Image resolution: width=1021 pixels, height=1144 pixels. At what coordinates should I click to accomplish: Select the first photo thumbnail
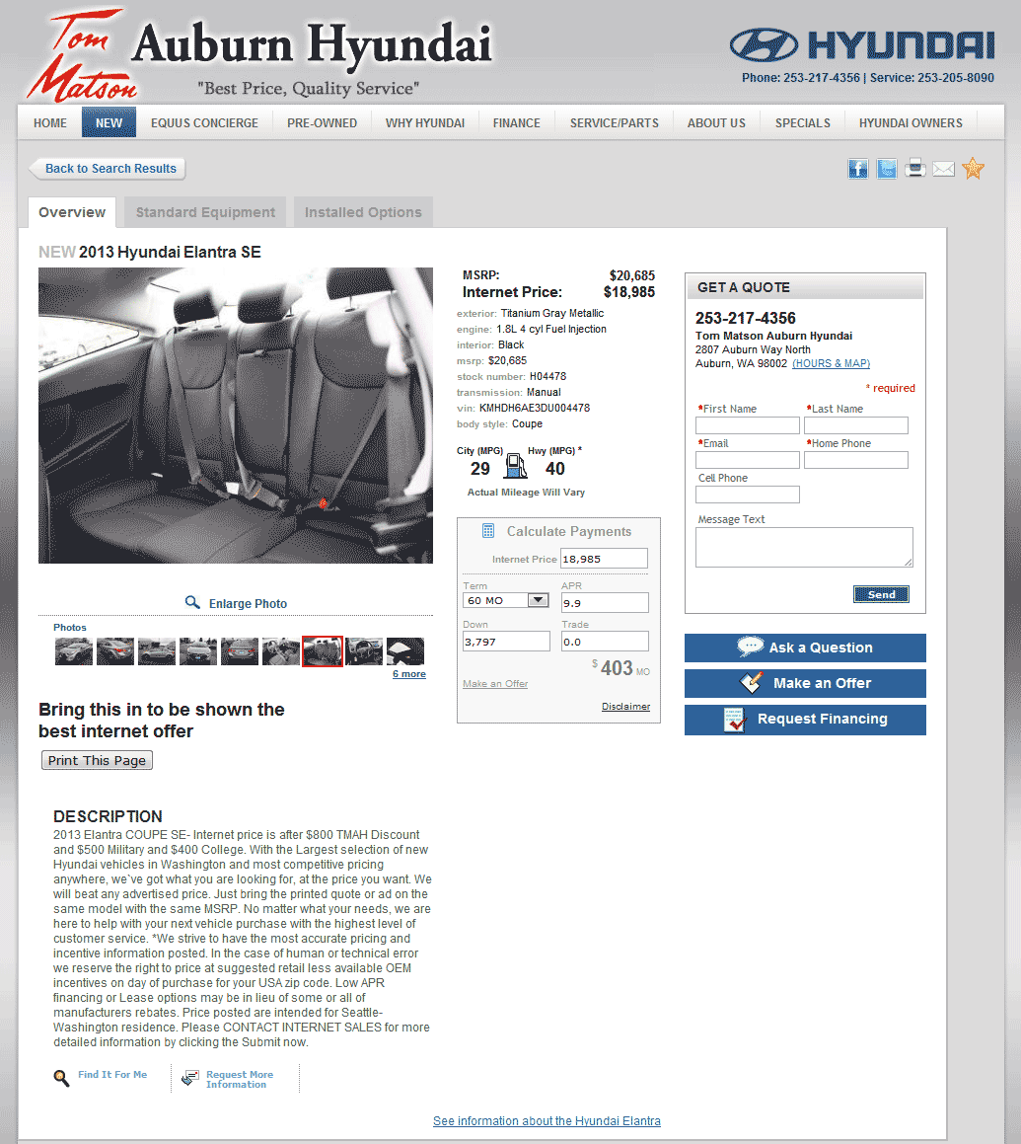(x=74, y=651)
